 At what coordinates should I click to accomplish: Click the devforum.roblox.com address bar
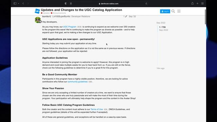[108, 4]
